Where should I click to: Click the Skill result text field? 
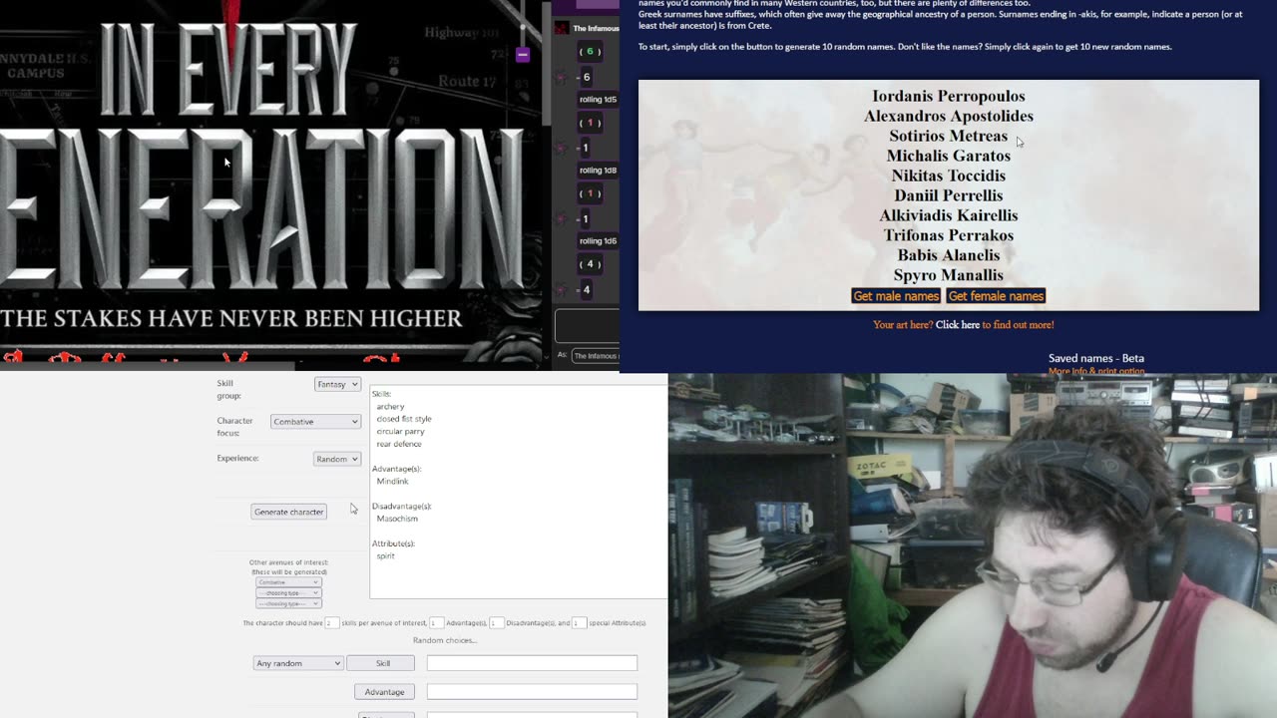point(532,663)
